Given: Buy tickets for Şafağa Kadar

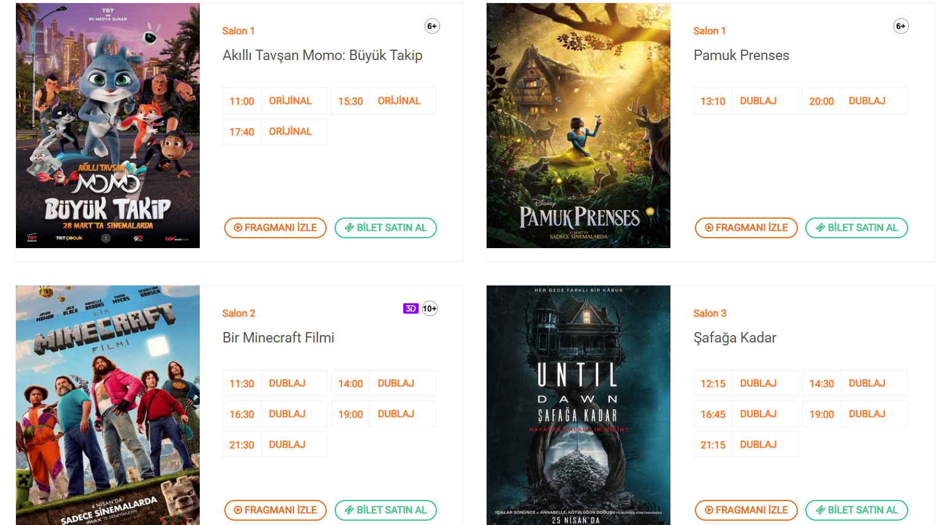Looking at the screenshot, I should point(856,510).
